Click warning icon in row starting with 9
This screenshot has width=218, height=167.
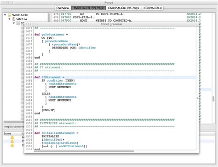[x=12, y=145]
